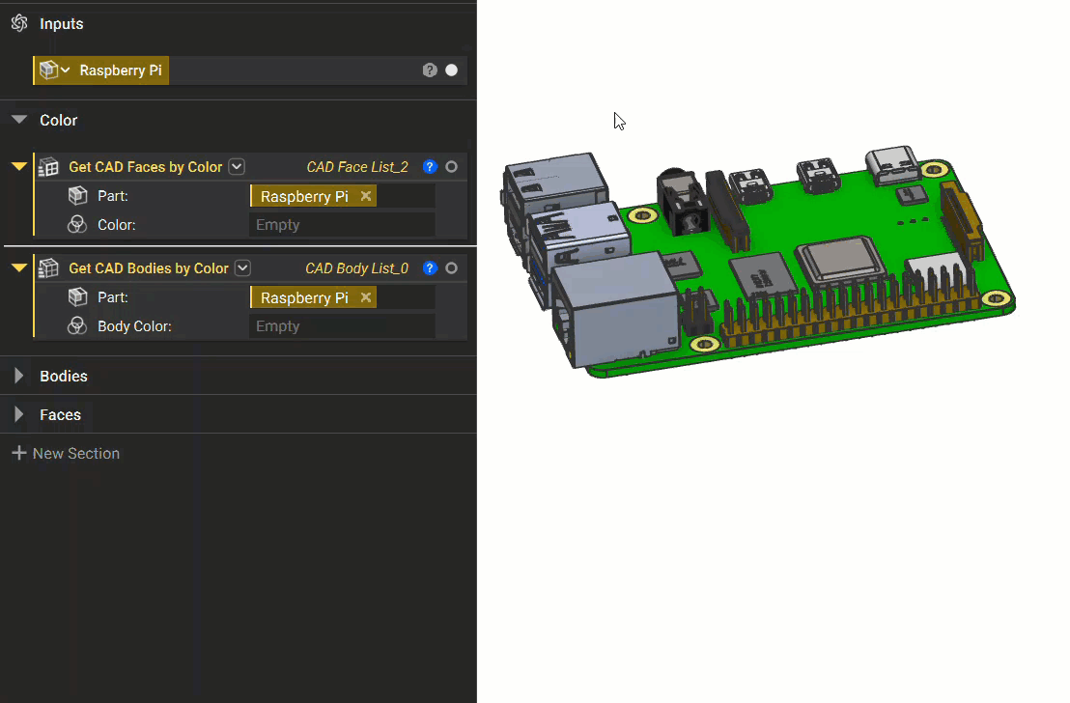The image size is (1070, 703).
Task: Click the Inputs panel spiral icon
Action: click(x=18, y=23)
